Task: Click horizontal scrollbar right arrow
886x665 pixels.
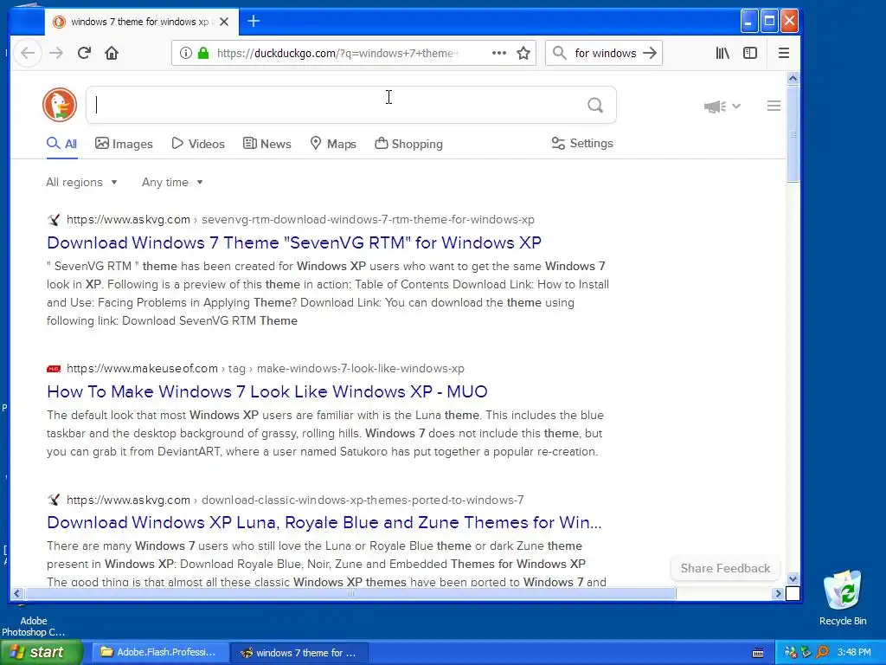Action: [x=778, y=593]
